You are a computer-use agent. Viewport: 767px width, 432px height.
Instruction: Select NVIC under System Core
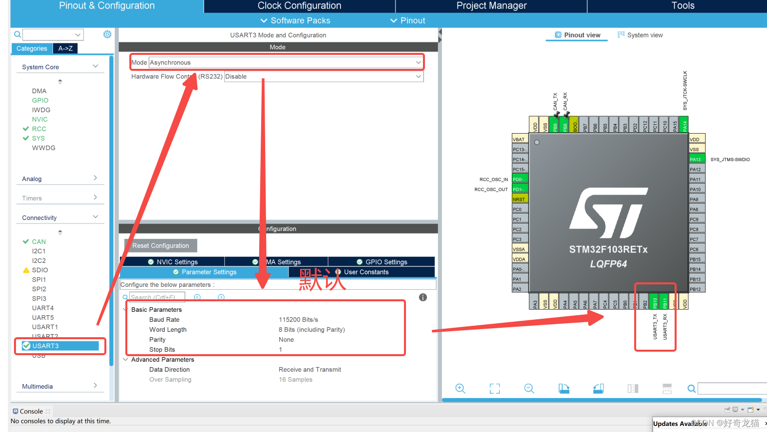(40, 119)
